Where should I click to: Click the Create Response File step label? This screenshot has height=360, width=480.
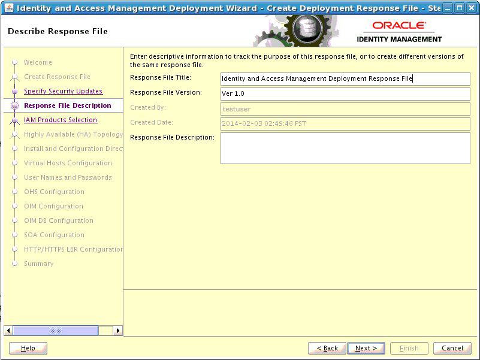(57, 77)
